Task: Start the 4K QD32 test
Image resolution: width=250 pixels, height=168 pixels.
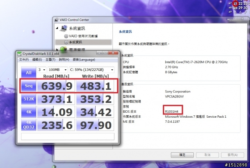Action: (29, 125)
